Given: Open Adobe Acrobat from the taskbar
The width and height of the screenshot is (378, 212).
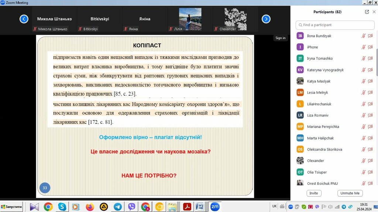Looking at the screenshot, I should [187, 207].
